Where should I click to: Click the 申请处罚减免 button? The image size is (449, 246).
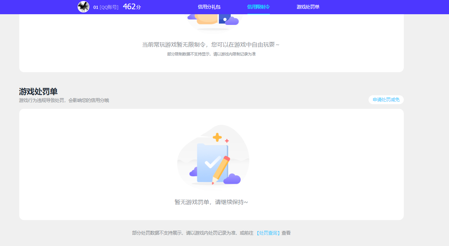[386, 100]
